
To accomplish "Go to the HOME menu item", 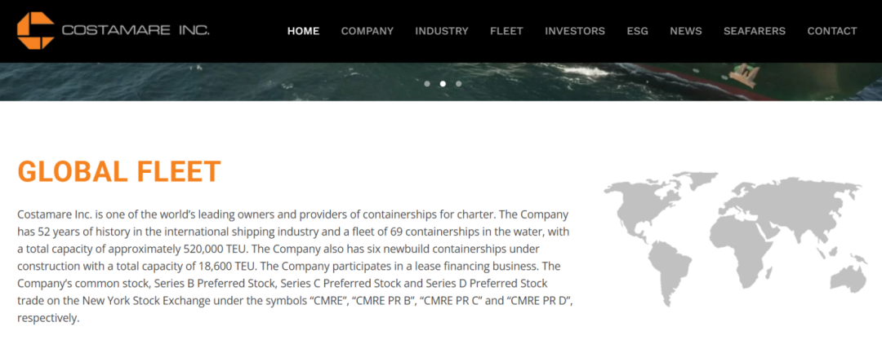I will coord(303,31).
